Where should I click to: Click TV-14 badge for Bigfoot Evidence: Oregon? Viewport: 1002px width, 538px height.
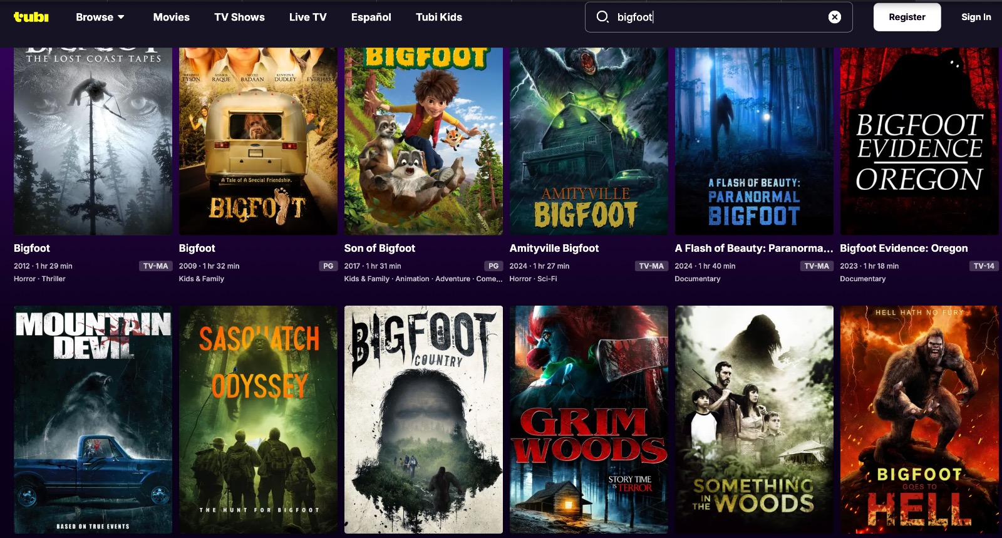[984, 266]
